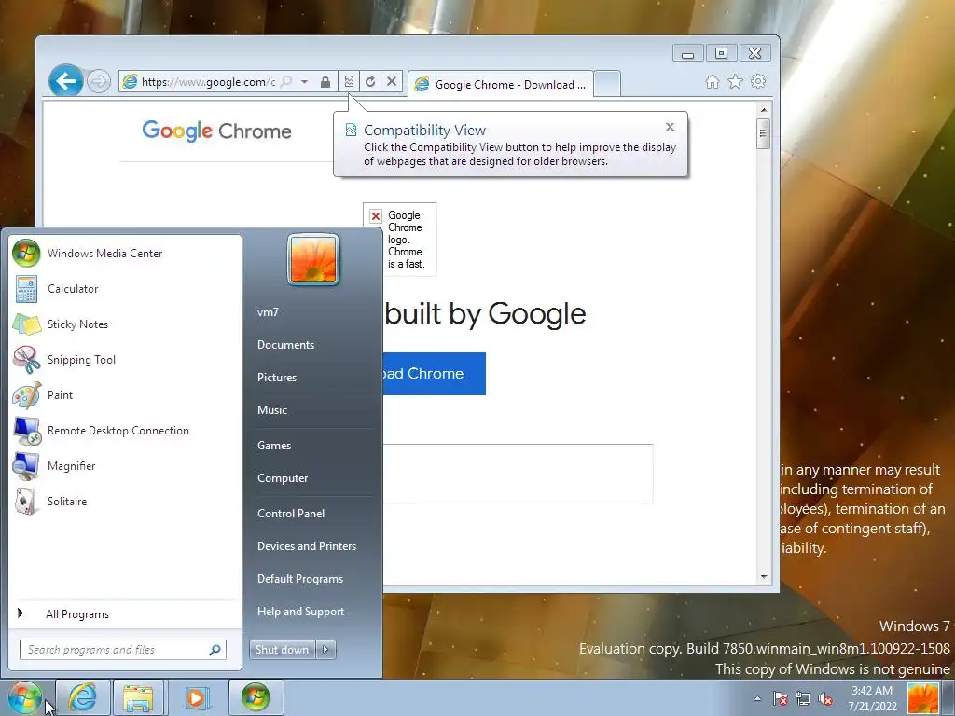The height and width of the screenshot is (716, 955).
Task: Click the user account flower picture
Action: [313, 259]
